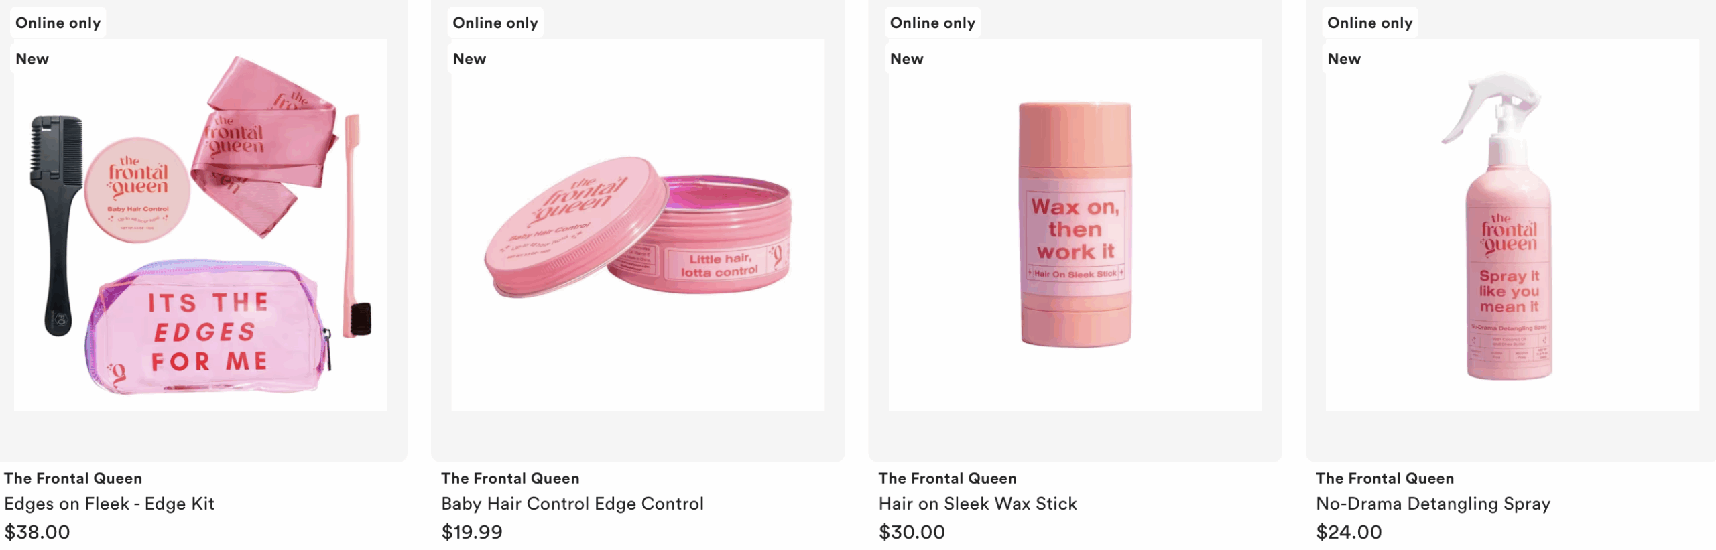Click the Baby Hair Control Edge Control title
This screenshot has height=550, width=1716.
coord(572,504)
